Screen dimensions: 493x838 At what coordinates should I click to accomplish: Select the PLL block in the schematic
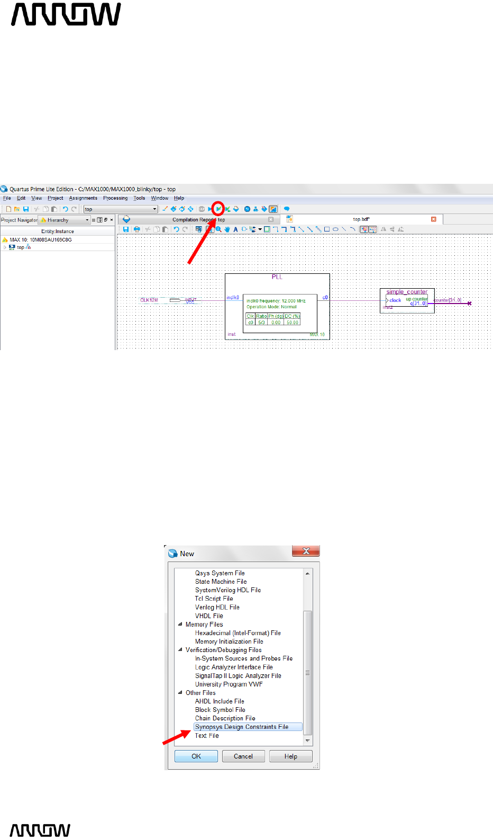click(x=277, y=306)
